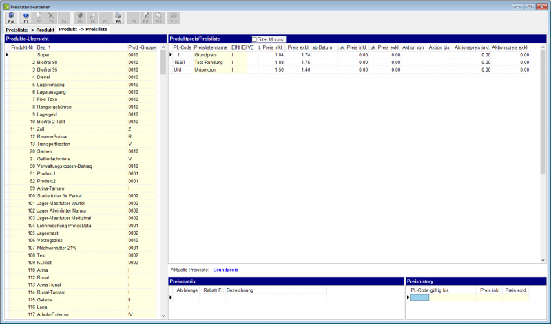
Task: Select product row Arina-Tamaro
Action: [x=83, y=188]
